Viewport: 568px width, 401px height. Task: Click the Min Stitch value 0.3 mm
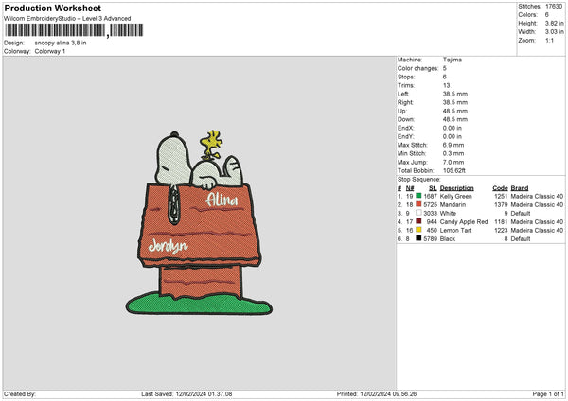pyautogui.click(x=453, y=153)
